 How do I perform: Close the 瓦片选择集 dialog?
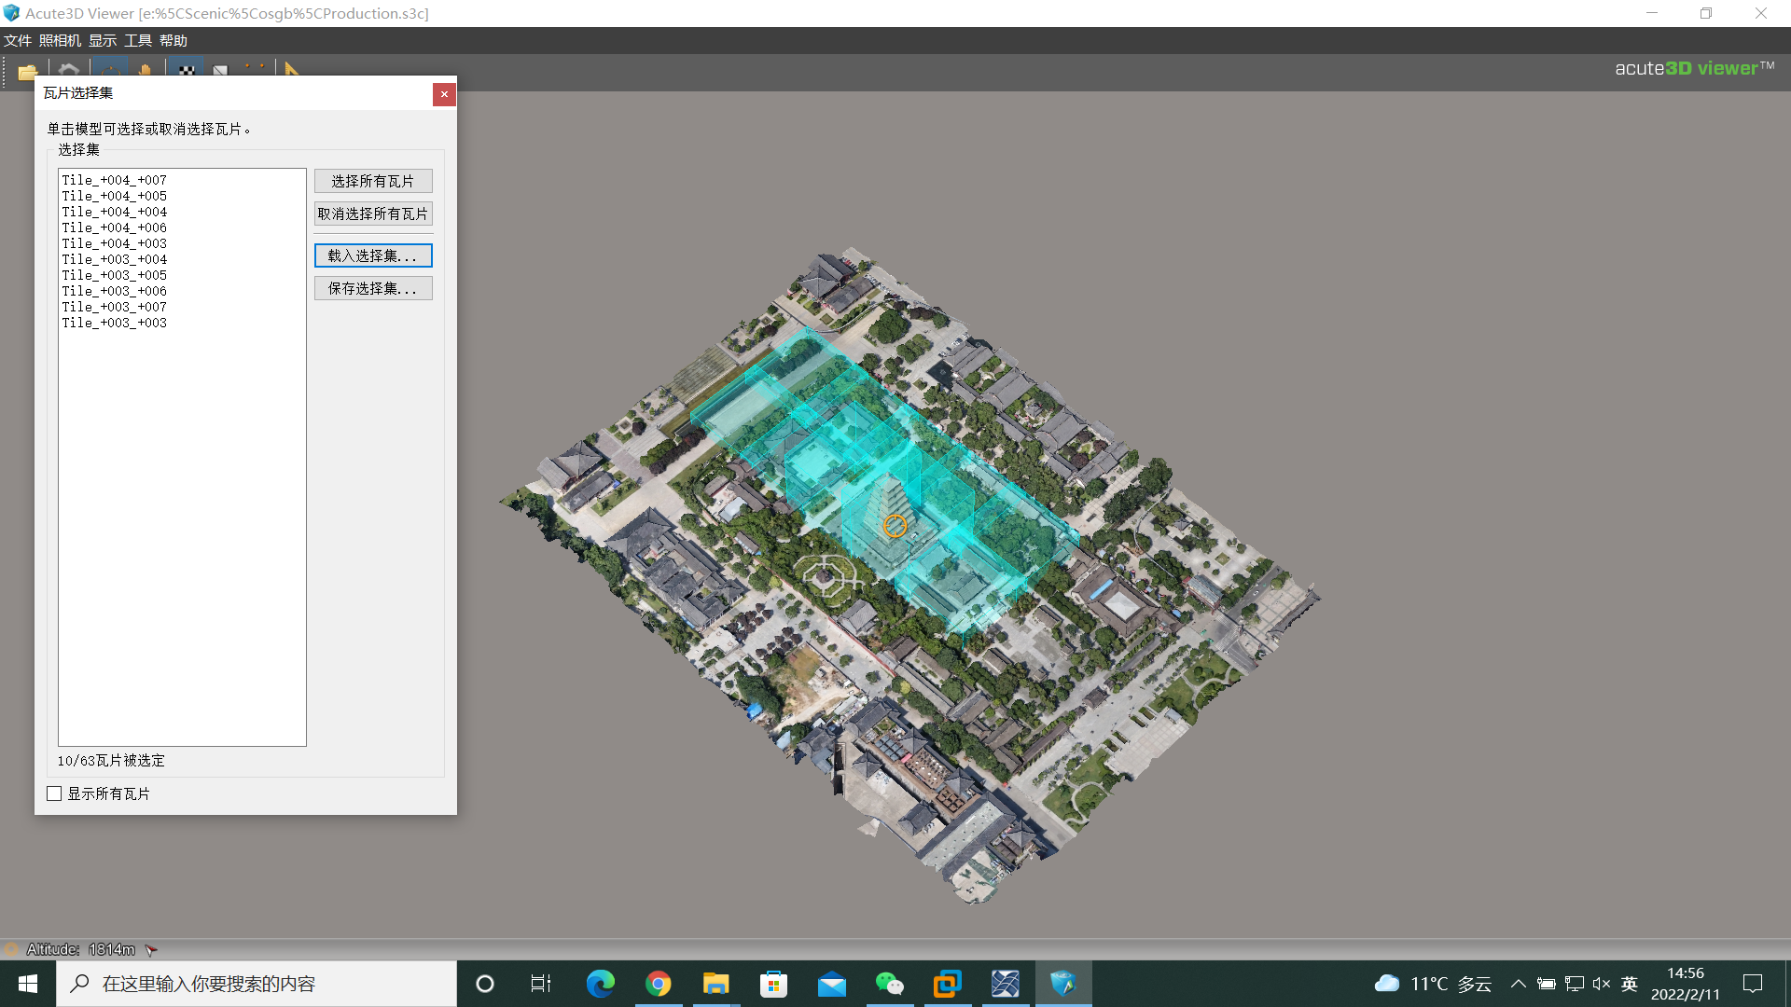(x=444, y=94)
